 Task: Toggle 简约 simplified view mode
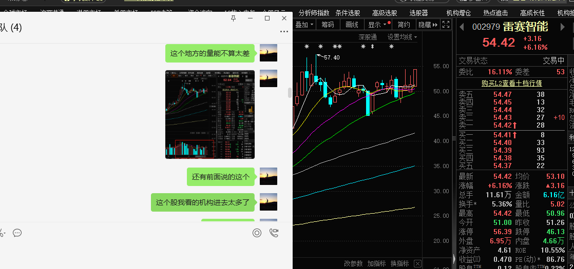click(x=404, y=25)
